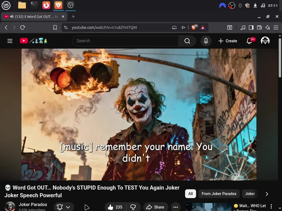The image size is (282, 211).
Task: Open YouTube notifications bell with 9+ badge
Action: [250, 40]
